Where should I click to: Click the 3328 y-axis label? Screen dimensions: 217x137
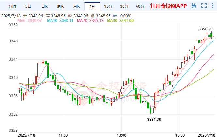13,130
